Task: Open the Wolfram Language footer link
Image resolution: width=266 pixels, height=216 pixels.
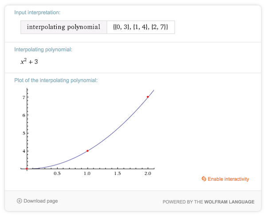Action: [x=229, y=202]
